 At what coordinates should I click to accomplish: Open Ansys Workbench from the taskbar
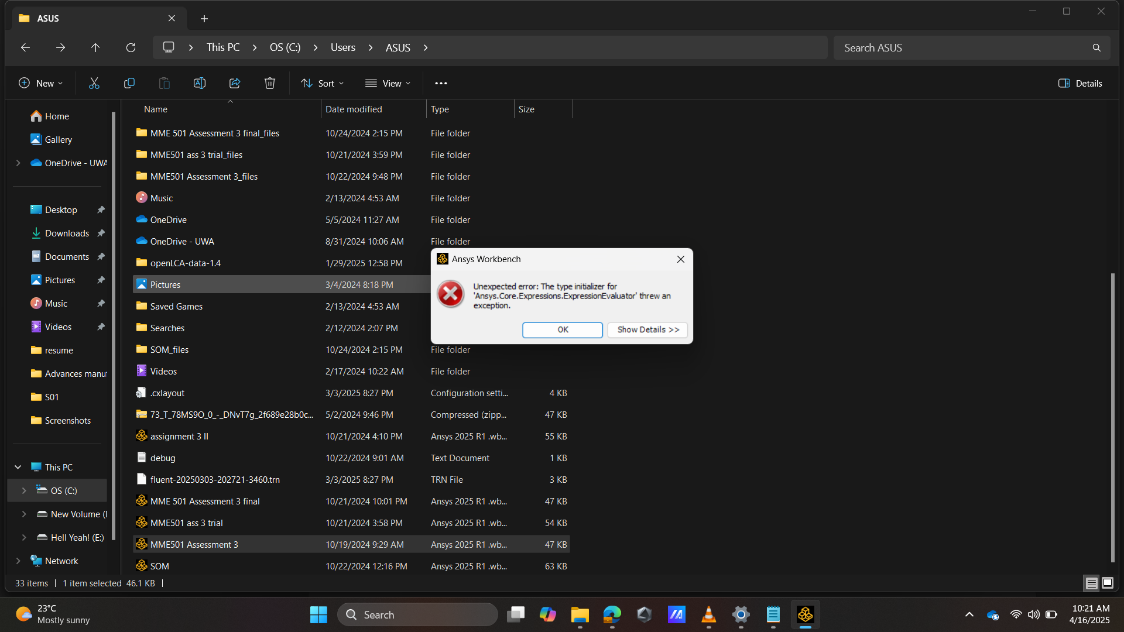(806, 614)
